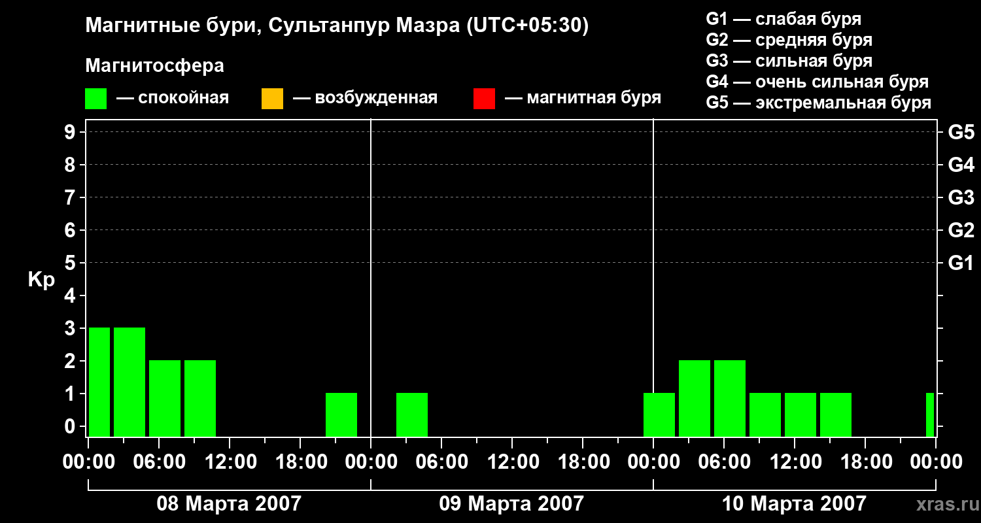Viewport: 981px width, 523px height.
Task: Click the 'G3 — сильная буря' legend line
Action: tap(789, 61)
